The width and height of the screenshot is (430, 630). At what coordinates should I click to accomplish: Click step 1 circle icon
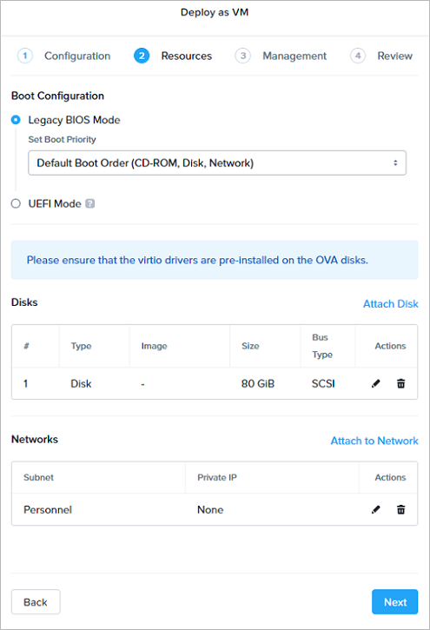click(25, 56)
